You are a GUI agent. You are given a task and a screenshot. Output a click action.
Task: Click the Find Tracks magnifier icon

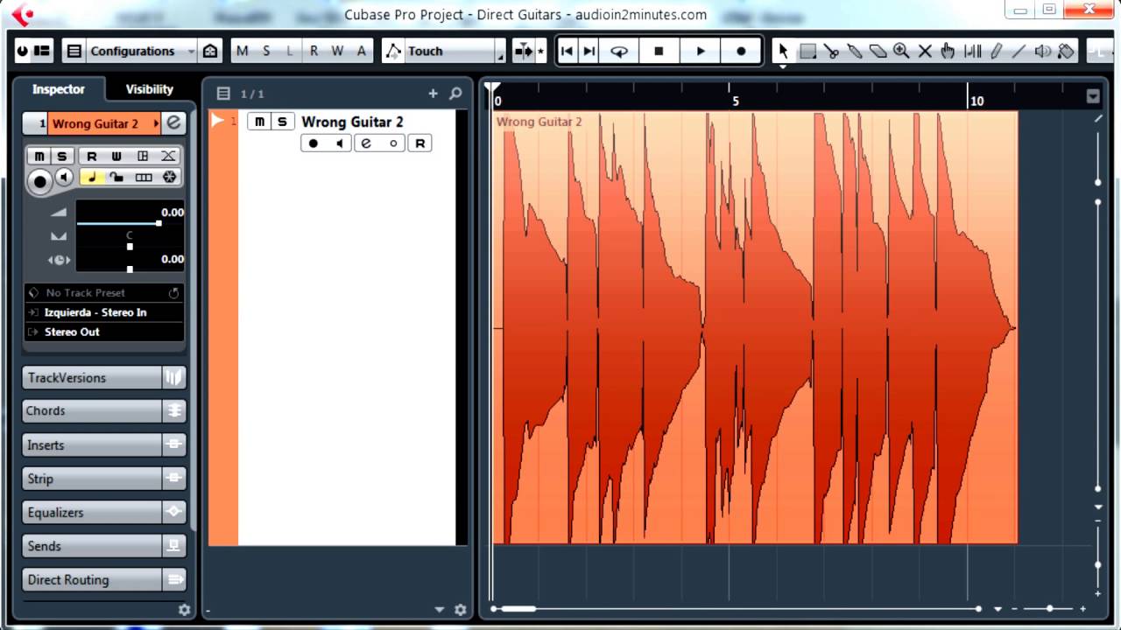(x=455, y=94)
